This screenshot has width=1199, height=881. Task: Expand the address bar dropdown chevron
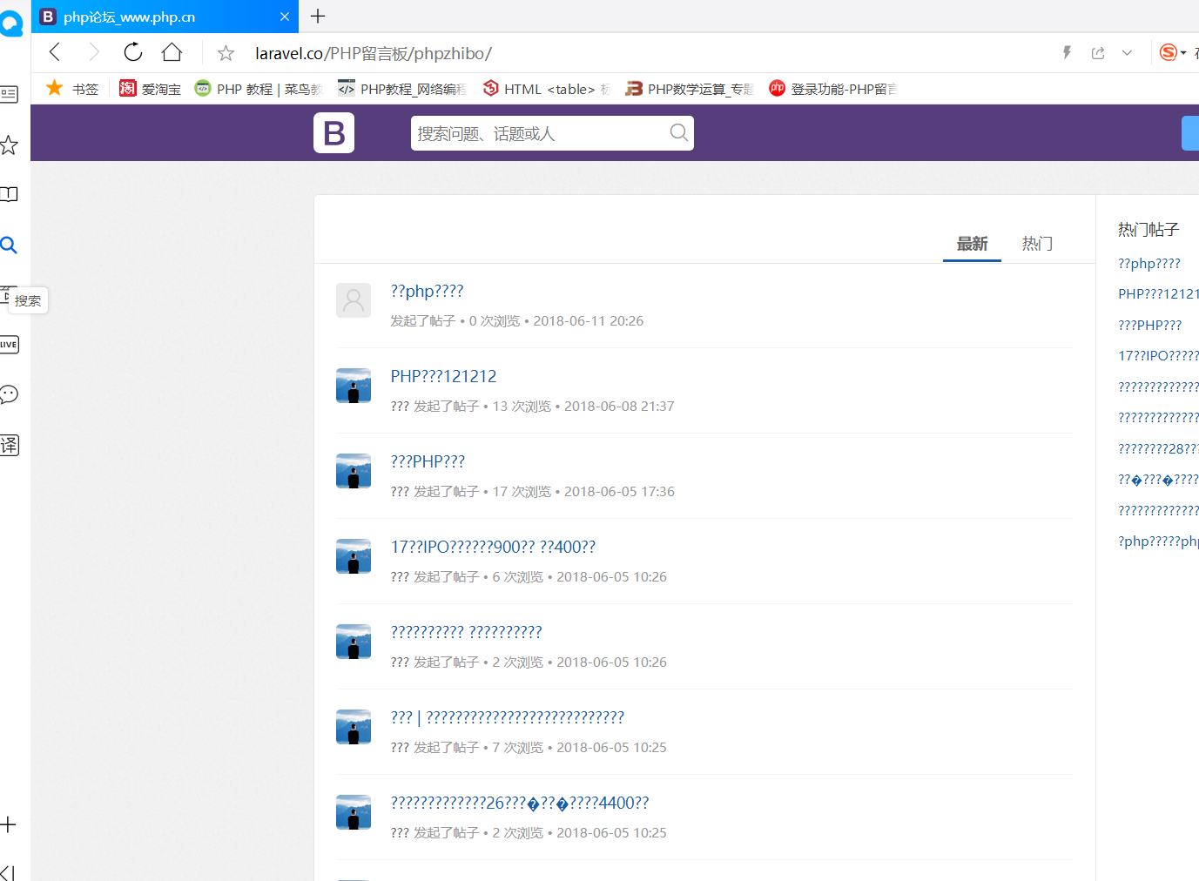pos(1127,53)
